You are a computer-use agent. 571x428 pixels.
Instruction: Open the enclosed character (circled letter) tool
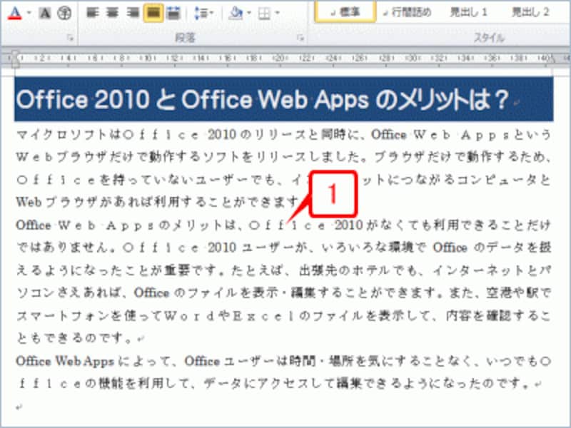click(64, 14)
